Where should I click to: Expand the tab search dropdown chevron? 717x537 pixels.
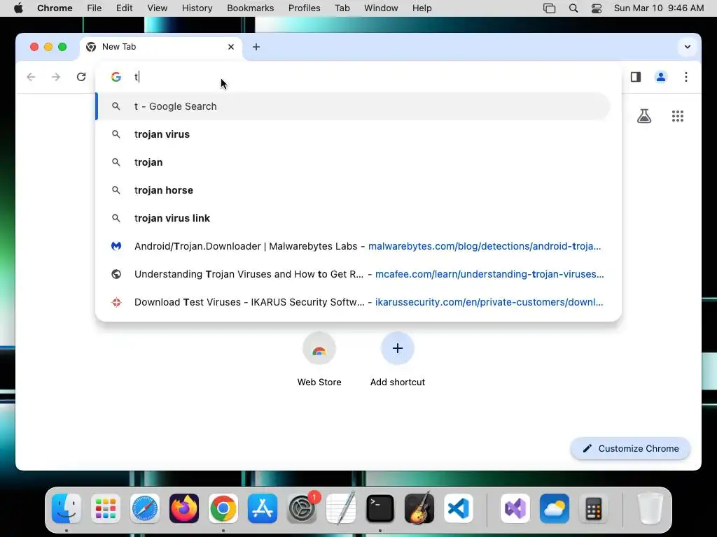[688, 47]
